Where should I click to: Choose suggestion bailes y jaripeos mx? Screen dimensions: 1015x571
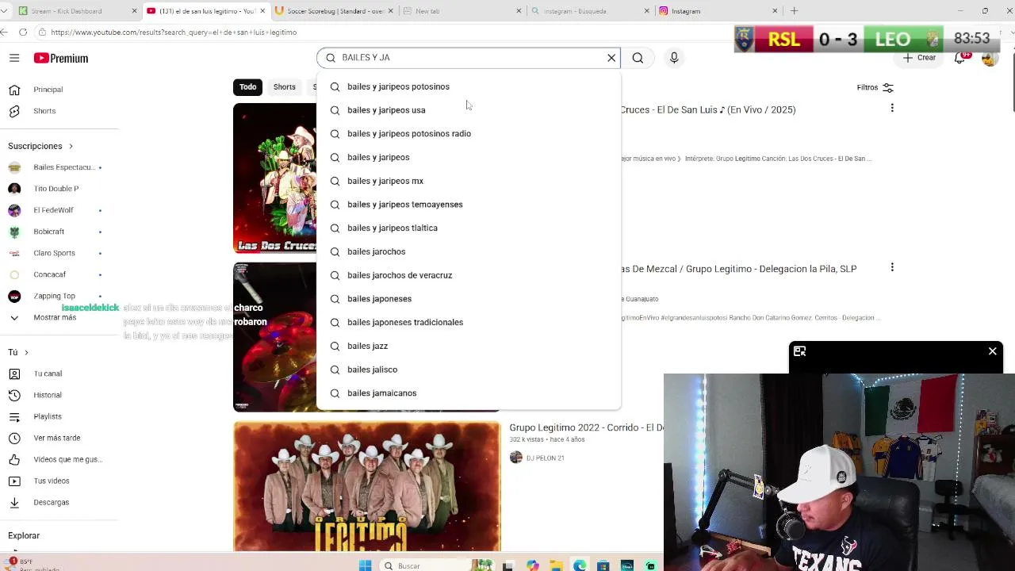pyautogui.click(x=468, y=181)
